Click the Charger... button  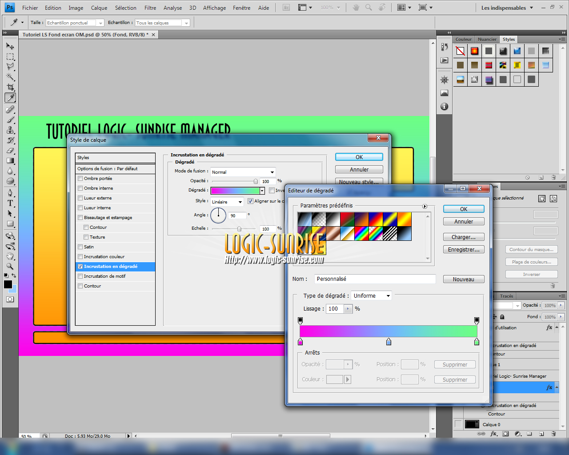tap(464, 237)
